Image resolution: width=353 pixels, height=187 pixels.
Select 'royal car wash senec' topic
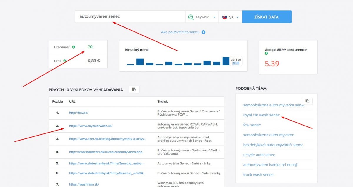point(262,115)
